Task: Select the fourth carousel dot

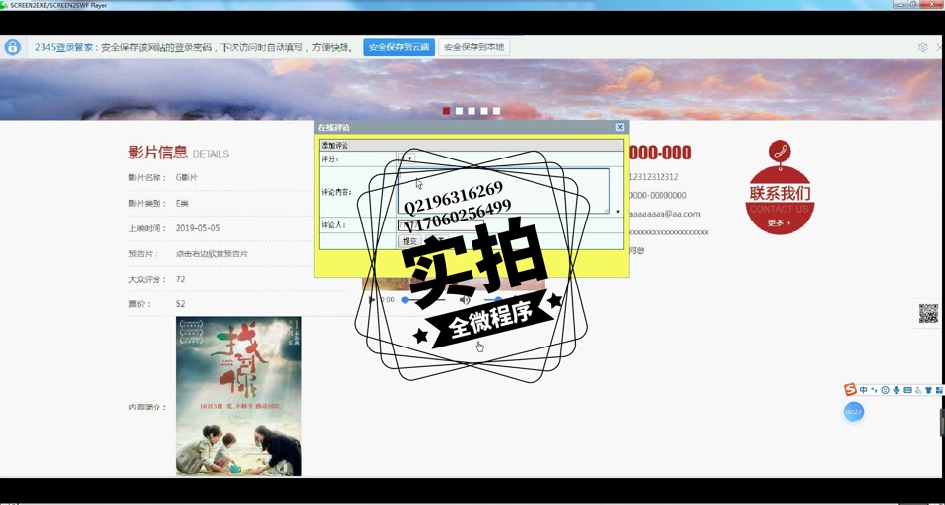Action: [484, 111]
